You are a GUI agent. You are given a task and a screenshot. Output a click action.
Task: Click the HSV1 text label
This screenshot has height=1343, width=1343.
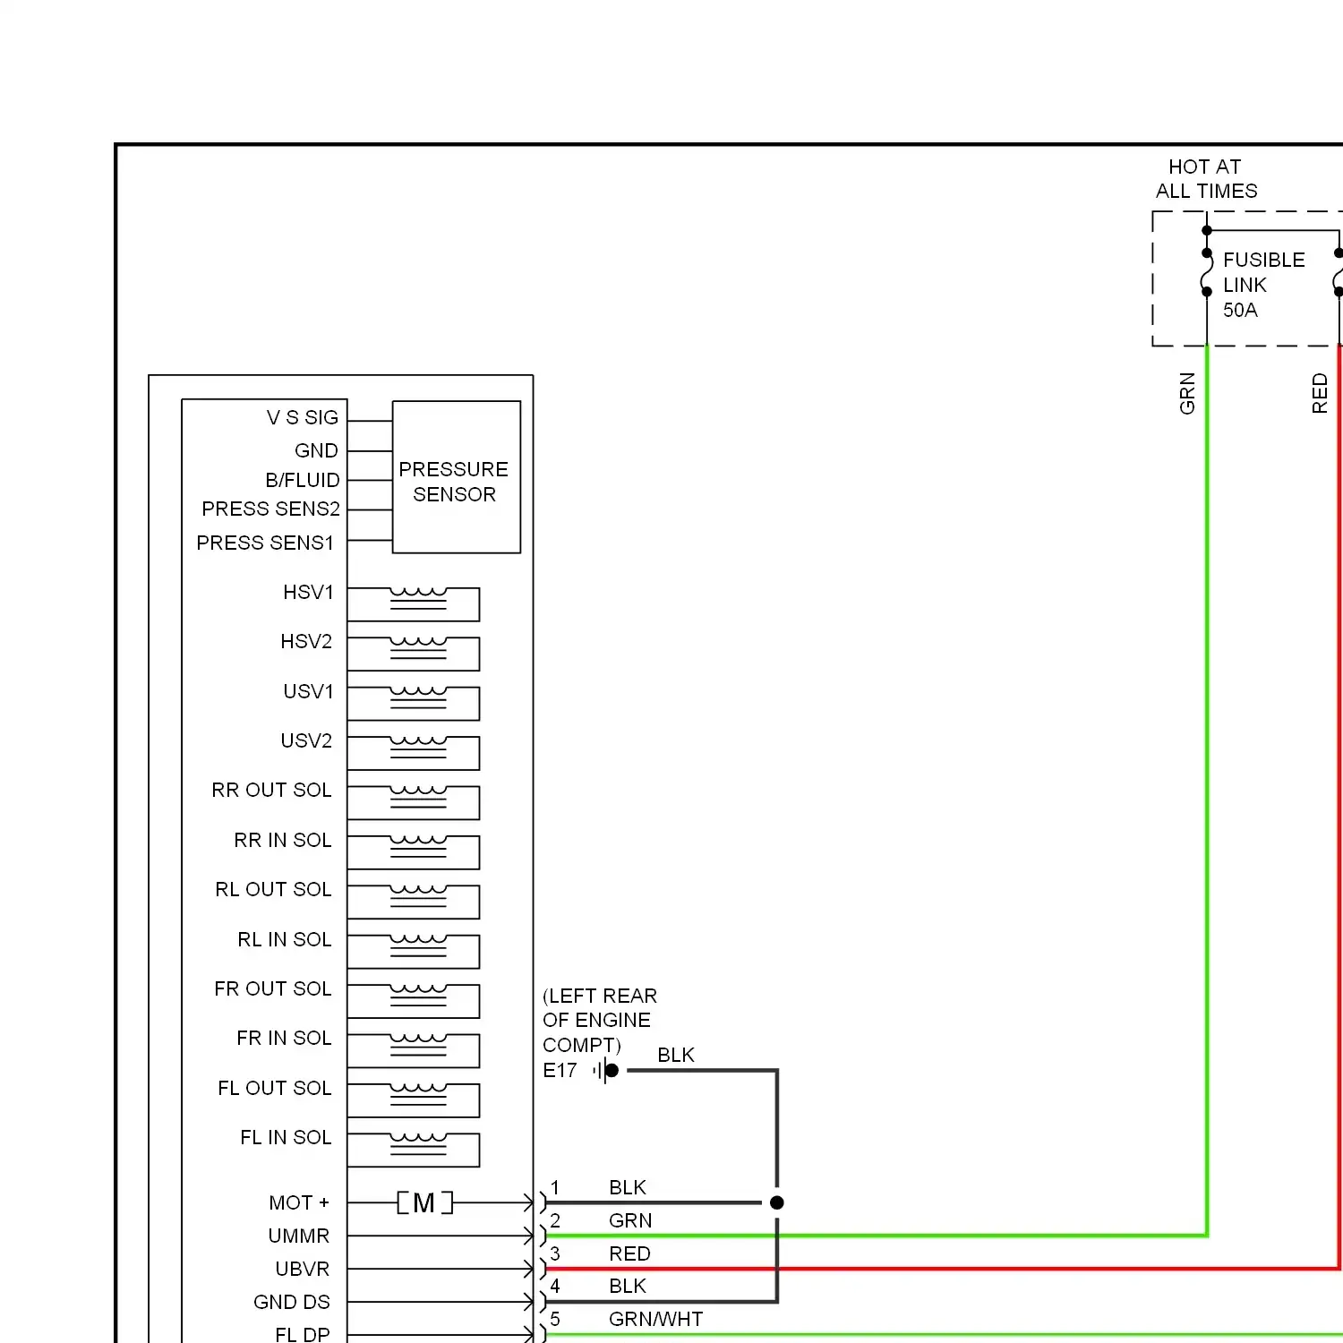click(x=308, y=592)
